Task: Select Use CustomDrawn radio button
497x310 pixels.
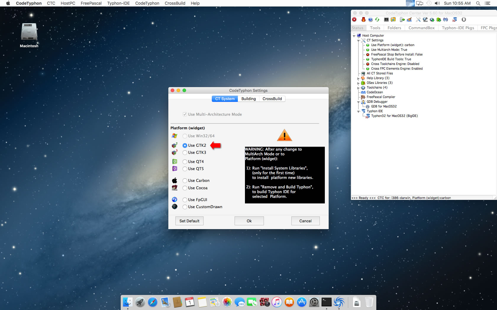Action: [185, 207]
